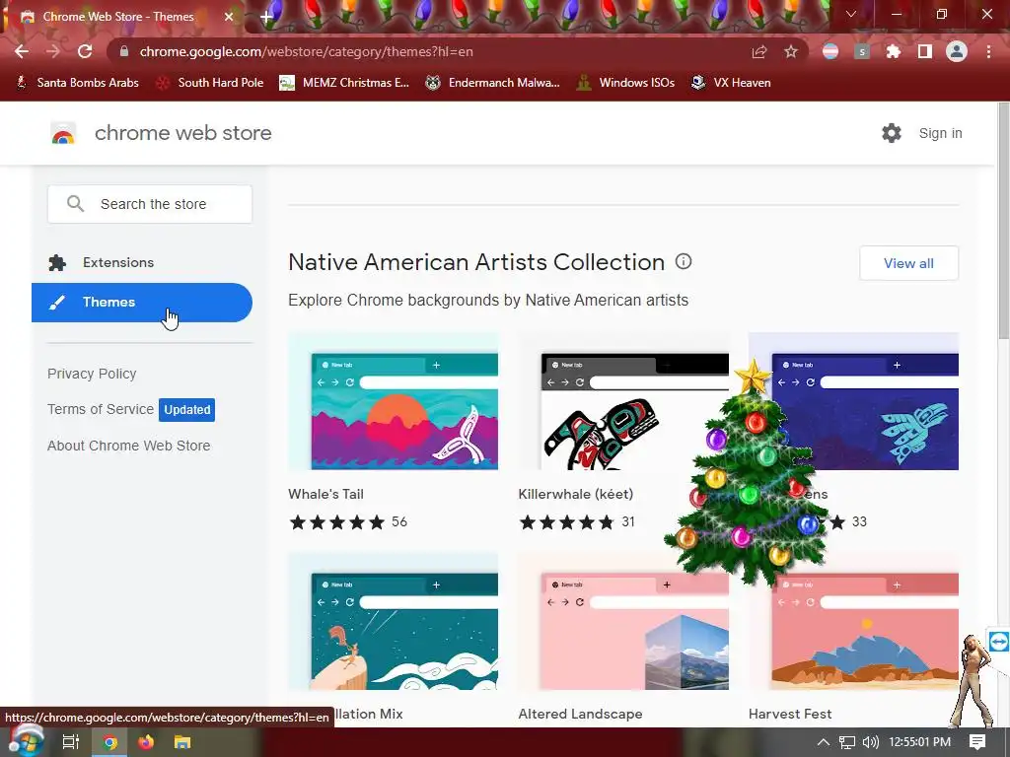Viewport: 1010px width, 757px height.
Task: Click Sign in
Action: [x=940, y=133]
